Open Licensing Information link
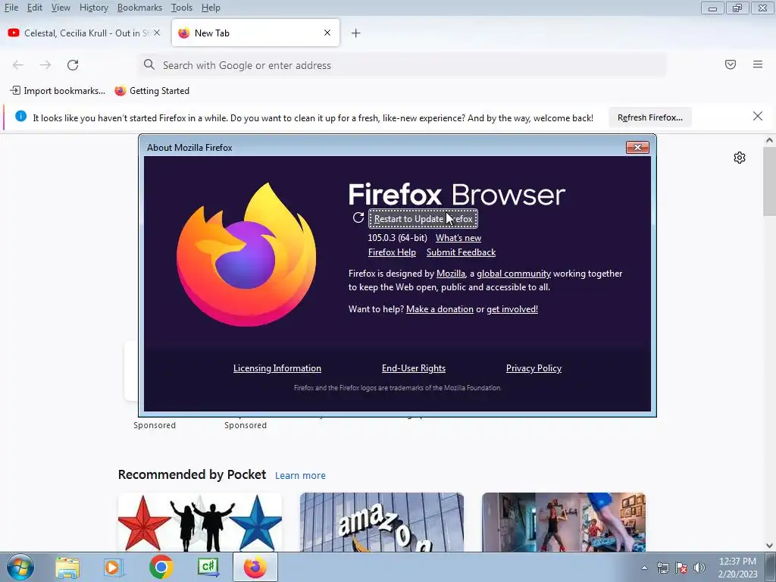 point(277,368)
